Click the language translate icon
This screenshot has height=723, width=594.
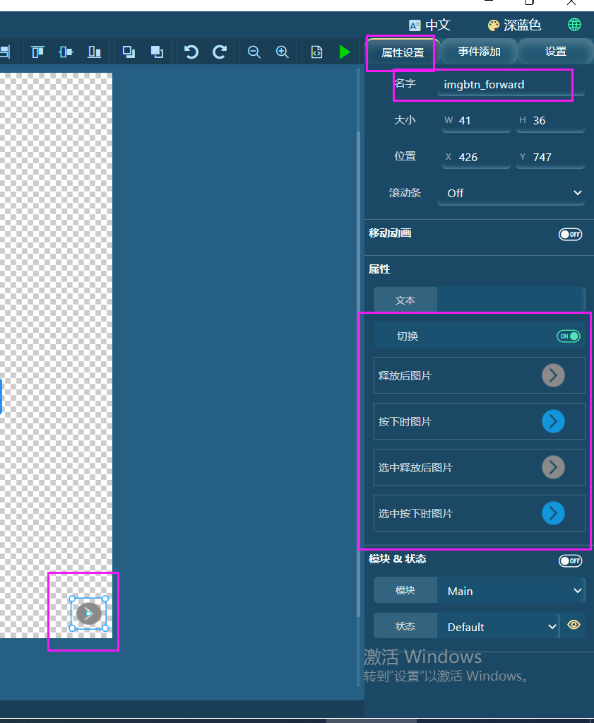coord(415,25)
